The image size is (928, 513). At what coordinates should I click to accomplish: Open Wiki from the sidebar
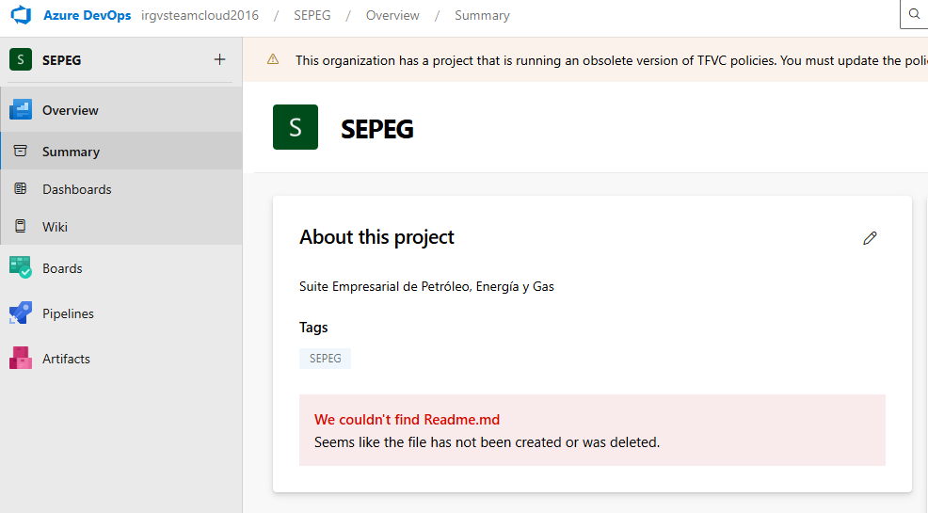(x=121, y=226)
